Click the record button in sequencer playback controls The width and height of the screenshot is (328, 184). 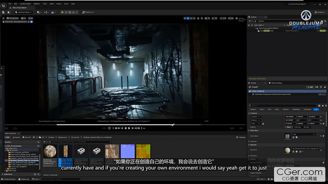(x=109, y=128)
